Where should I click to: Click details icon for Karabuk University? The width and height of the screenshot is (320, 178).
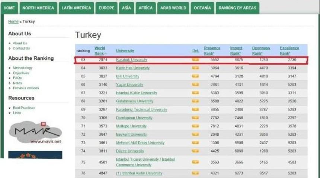pyautogui.click(x=195, y=60)
